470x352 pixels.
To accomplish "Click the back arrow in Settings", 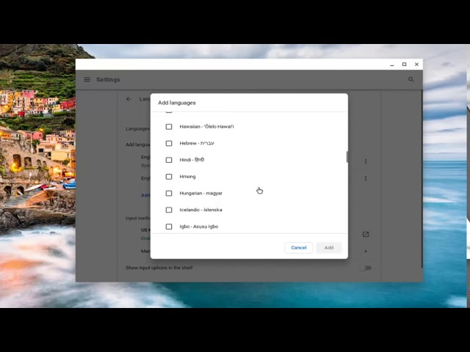I will [x=129, y=99].
